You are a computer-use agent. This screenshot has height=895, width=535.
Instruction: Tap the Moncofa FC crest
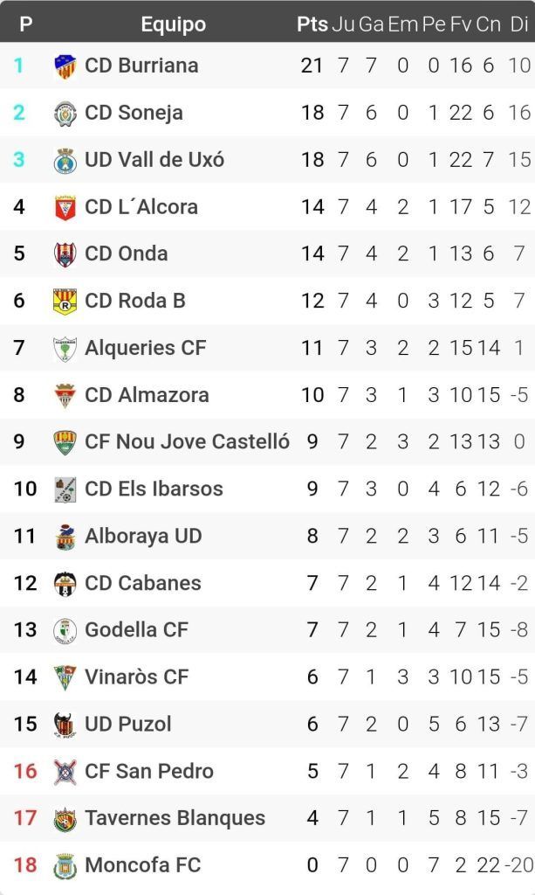[65, 866]
